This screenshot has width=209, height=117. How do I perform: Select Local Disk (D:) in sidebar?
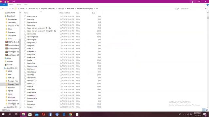coord(12,107)
